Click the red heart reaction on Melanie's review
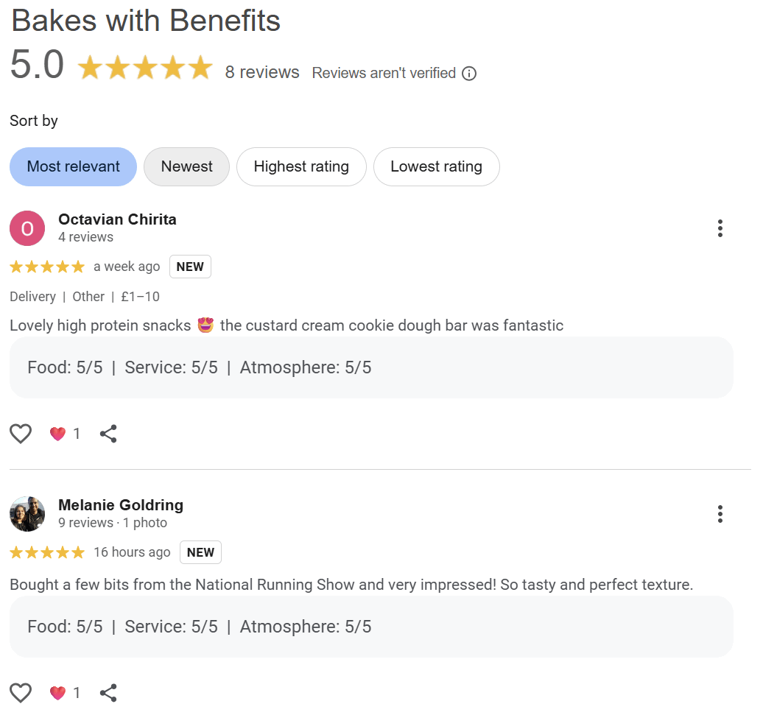The height and width of the screenshot is (715, 763). coord(57,693)
